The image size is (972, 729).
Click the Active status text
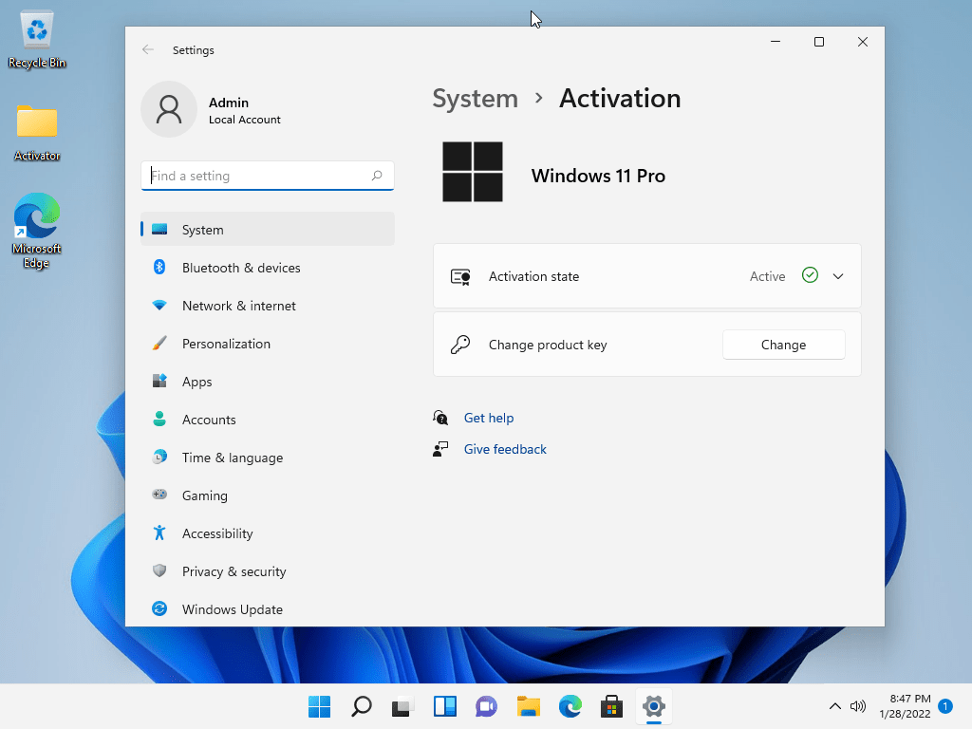click(767, 276)
